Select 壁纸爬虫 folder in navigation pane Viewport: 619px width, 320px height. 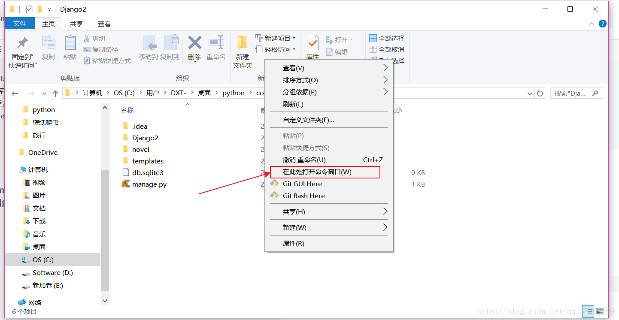pos(46,122)
